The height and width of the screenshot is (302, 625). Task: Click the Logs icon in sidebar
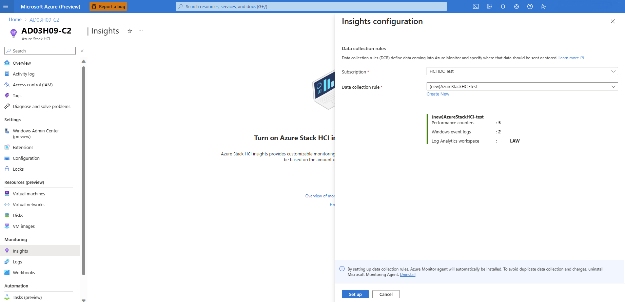point(7,262)
